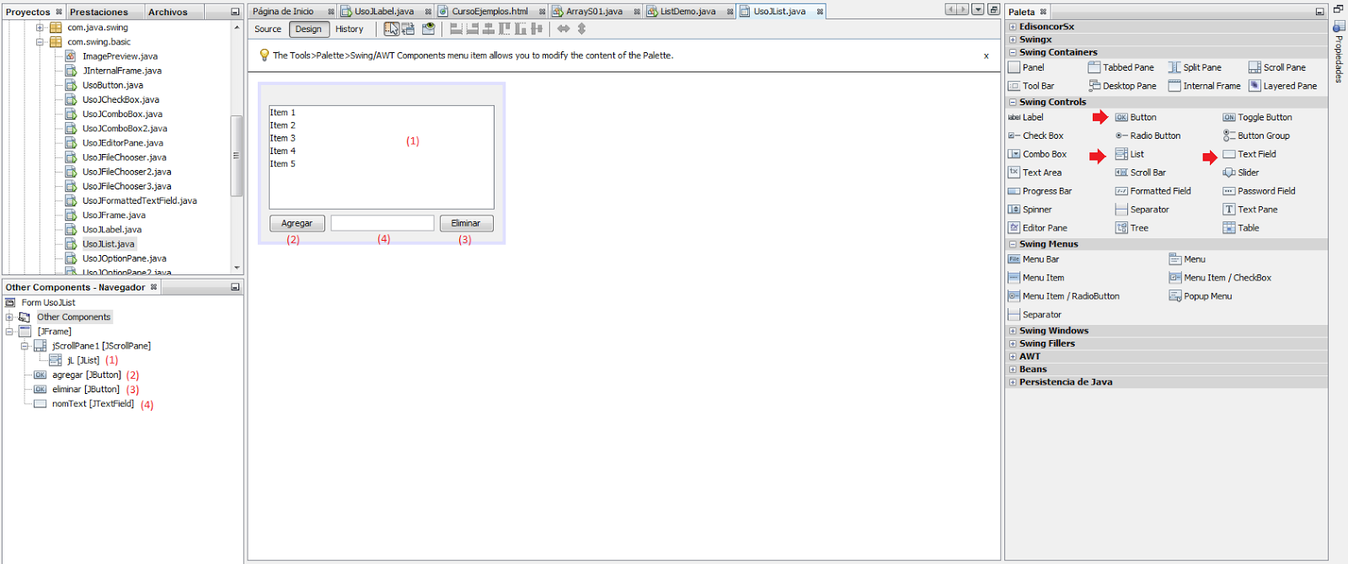1348x564 pixels.
Task: Click the Agregar button in the form
Action: pos(297,223)
